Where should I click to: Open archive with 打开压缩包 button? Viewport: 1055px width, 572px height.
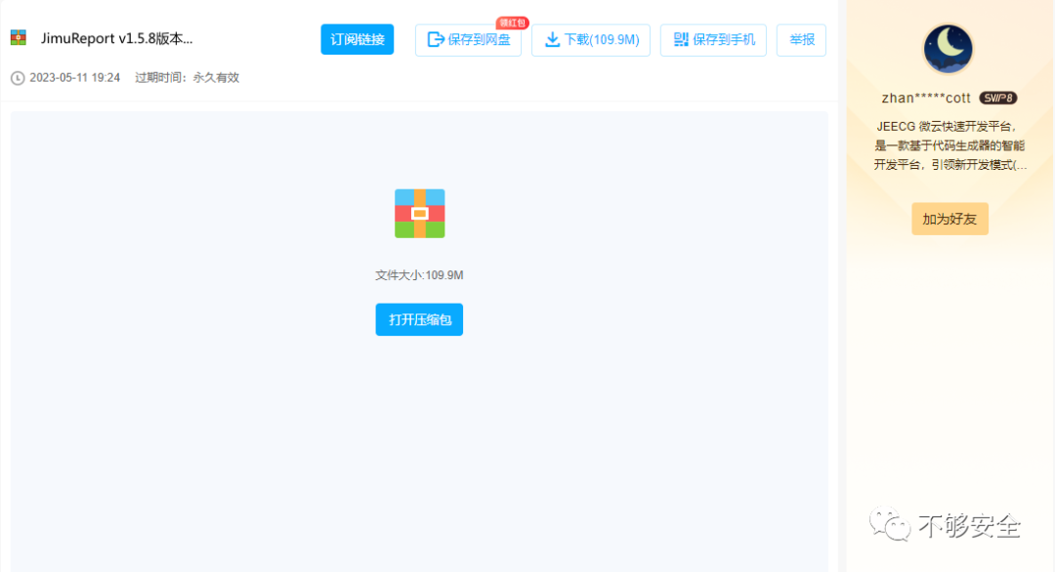[x=419, y=319]
